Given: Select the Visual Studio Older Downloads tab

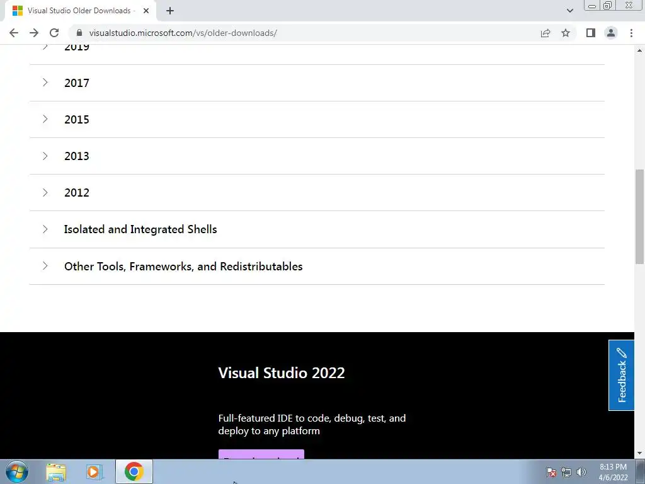Looking at the screenshot, I should (x=79, y=11).
